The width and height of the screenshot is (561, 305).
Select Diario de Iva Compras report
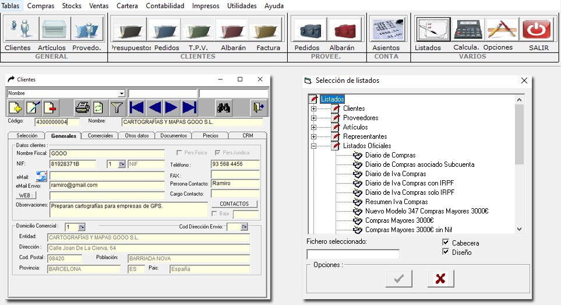[395, 174]
